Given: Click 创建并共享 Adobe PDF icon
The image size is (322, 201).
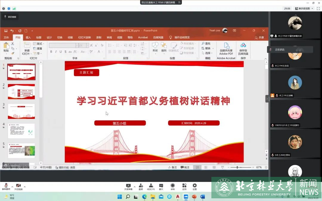Looking at the screenshot, I should click(x=226, y=46).
